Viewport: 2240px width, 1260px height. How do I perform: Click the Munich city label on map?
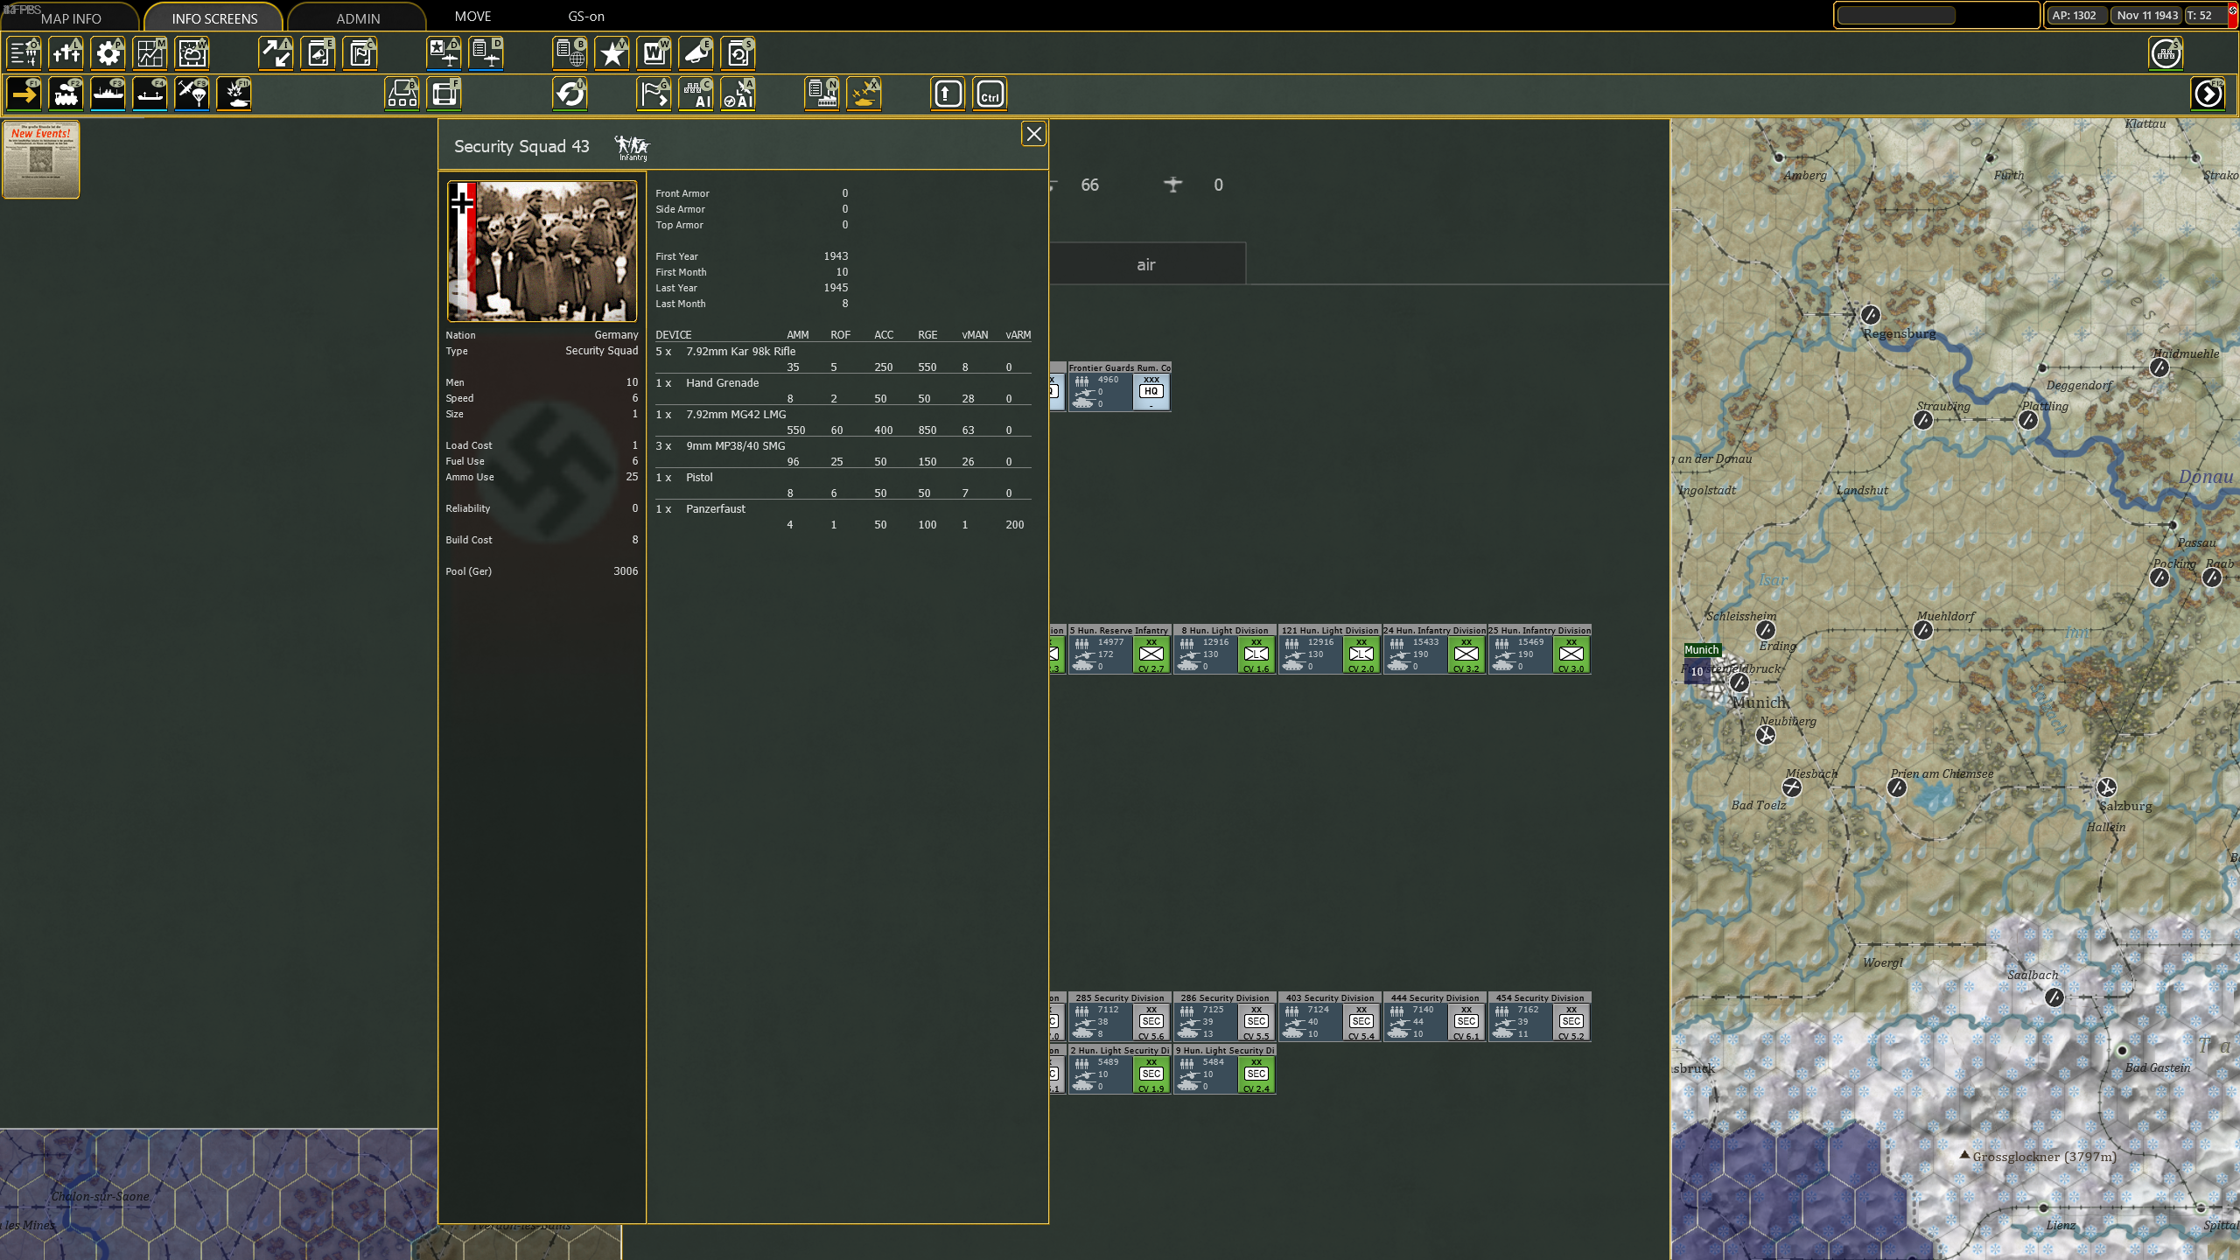(x=1760, y=703)
